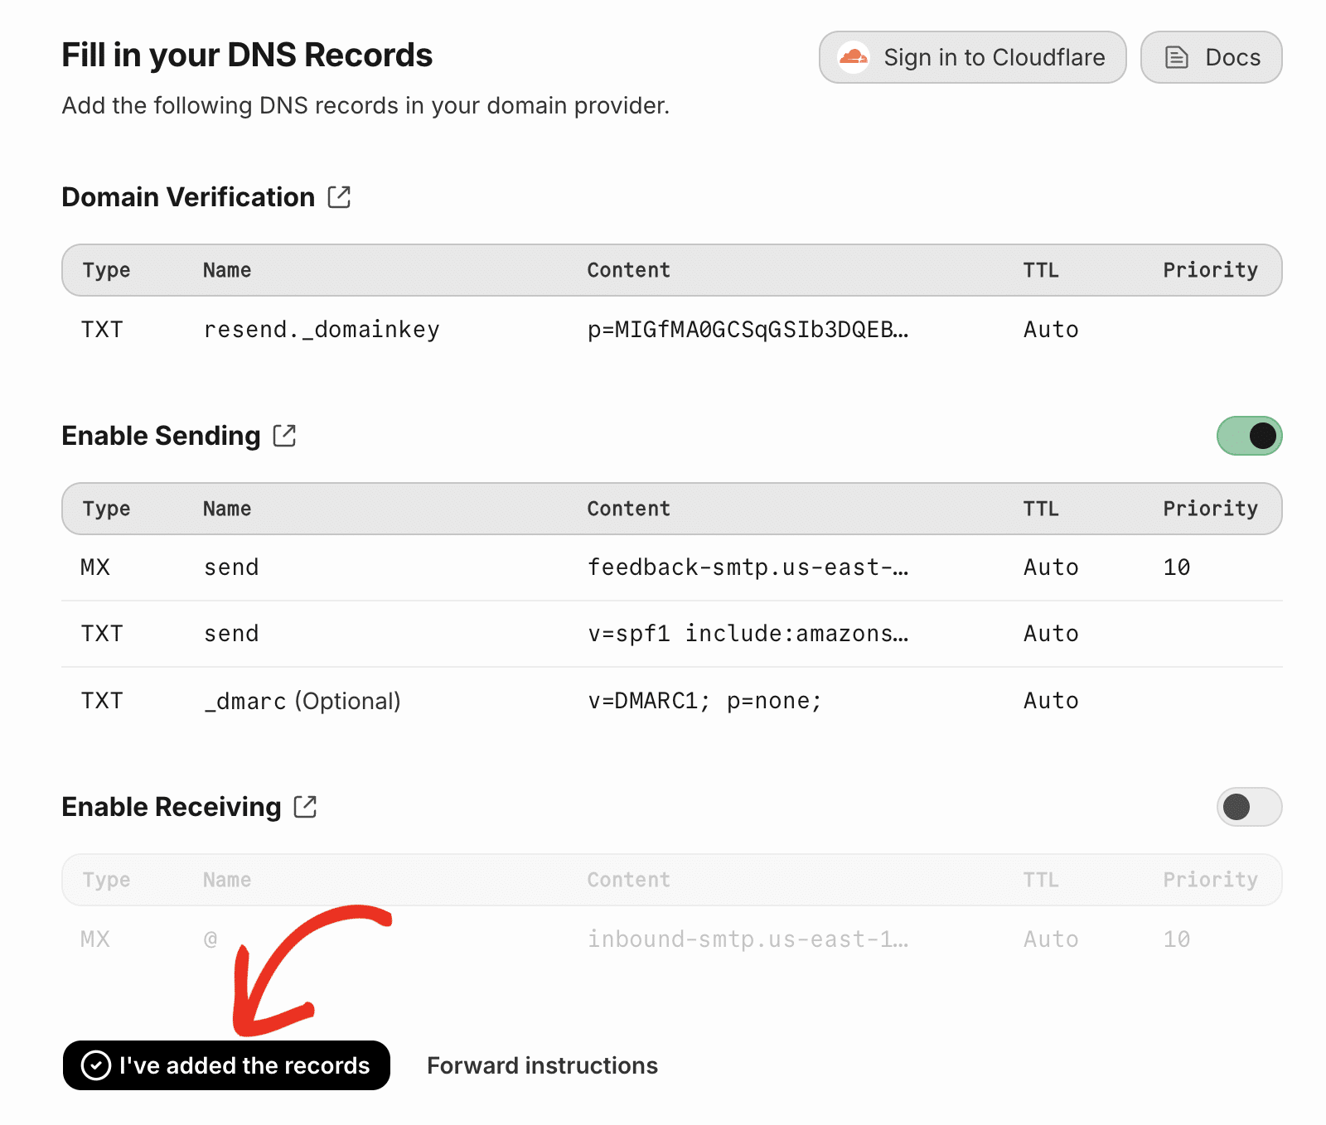This screenshot has height=1125, width=1326.
Task: Click the v=spf1 include:amazons content value
Action: tap(748, 634)
